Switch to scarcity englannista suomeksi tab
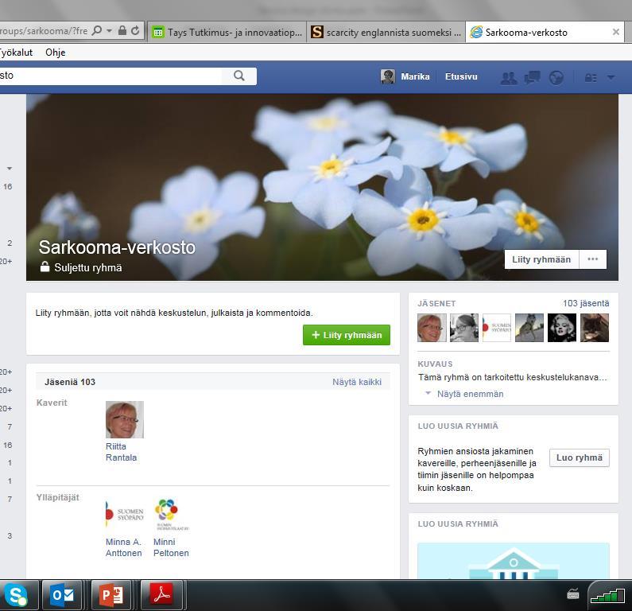Screen dimensions: 632x611 386,33
